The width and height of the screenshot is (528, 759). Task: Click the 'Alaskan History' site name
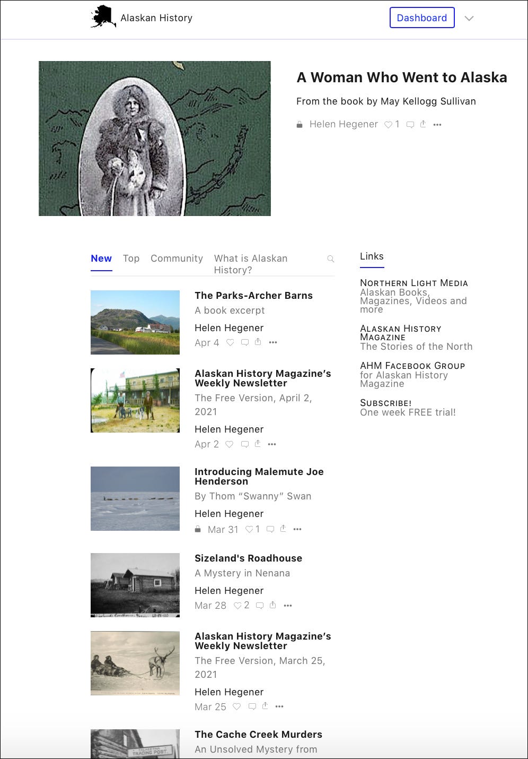[156, 18]
